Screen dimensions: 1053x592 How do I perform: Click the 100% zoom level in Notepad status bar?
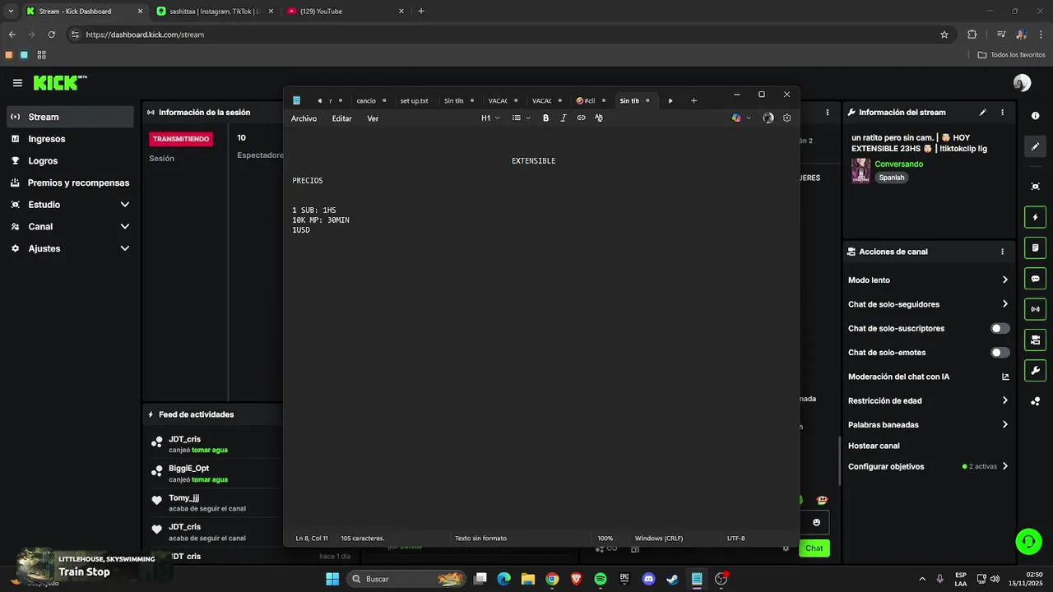(x=605, y=539)
